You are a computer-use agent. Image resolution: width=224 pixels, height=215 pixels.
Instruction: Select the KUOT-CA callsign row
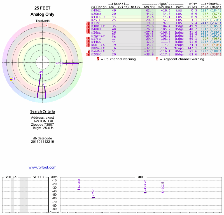coord(98,45)
